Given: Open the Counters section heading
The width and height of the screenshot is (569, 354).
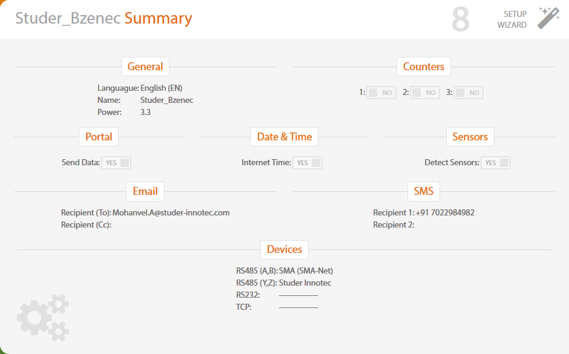Looking at the screenshot, I should (x=424, y=67).
